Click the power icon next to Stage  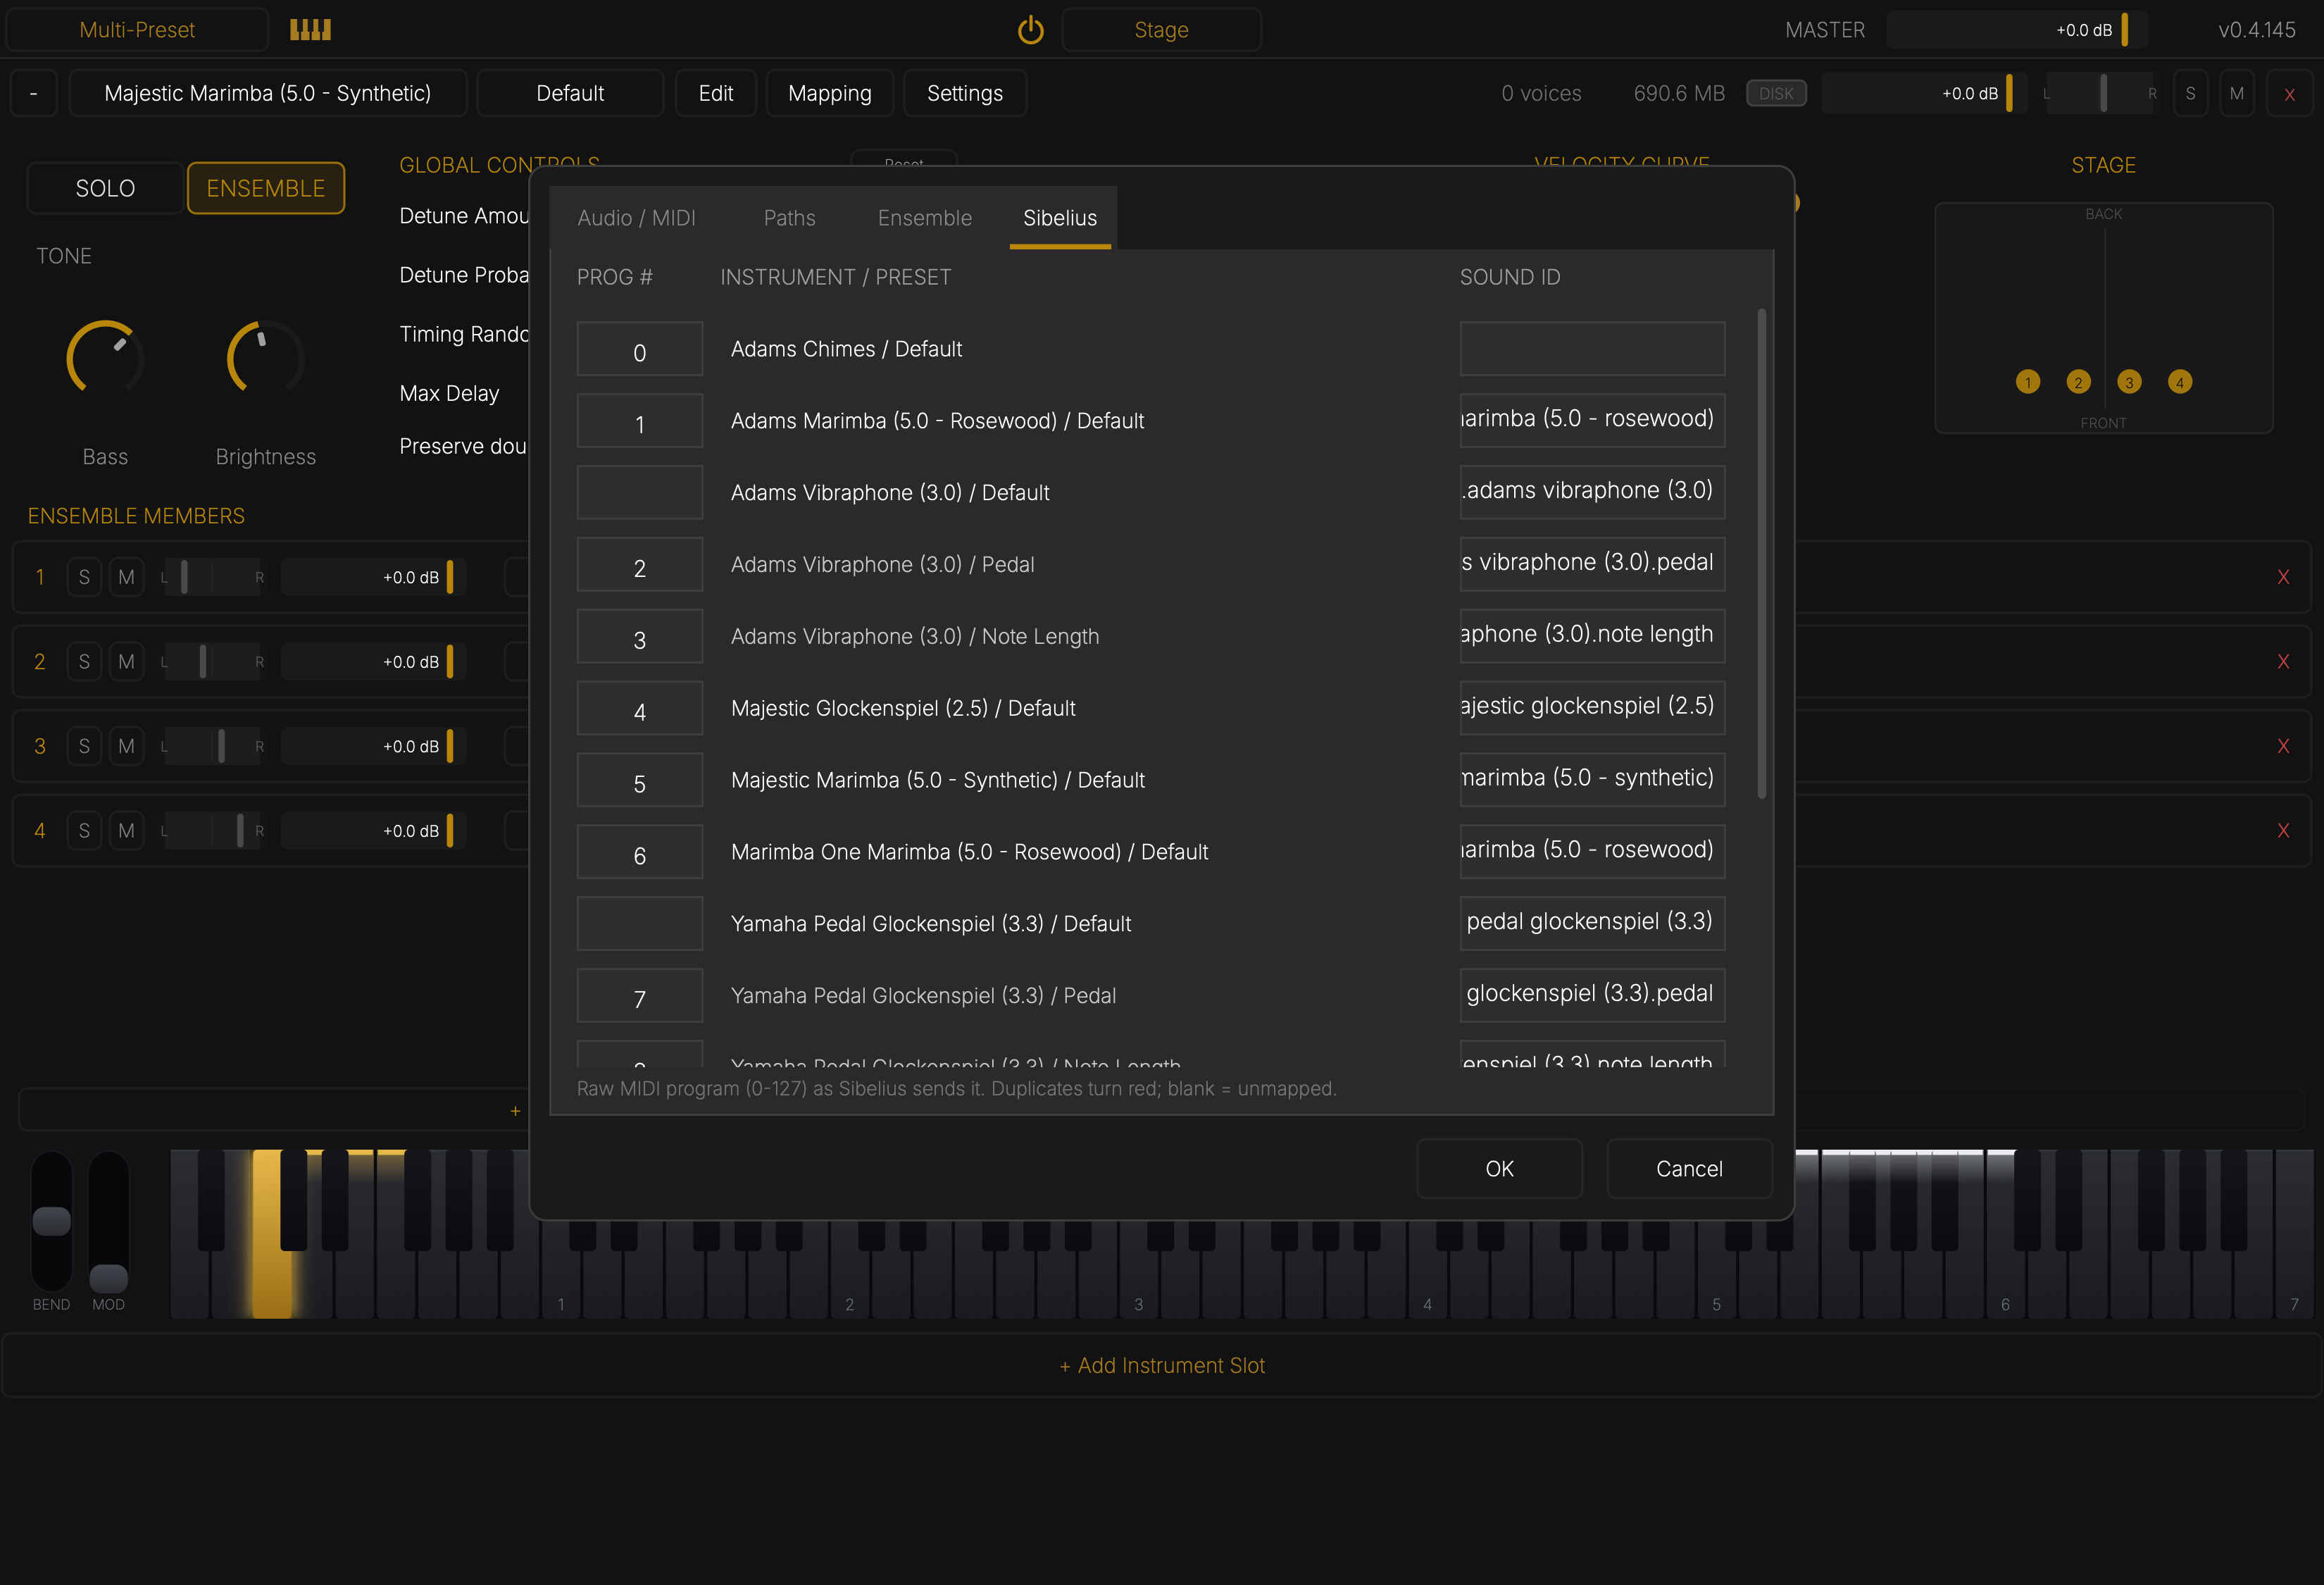(x=1030, y=30)
